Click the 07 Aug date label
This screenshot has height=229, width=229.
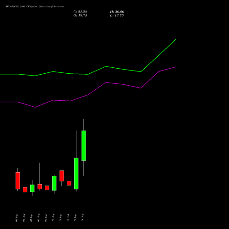tap(46, 218)
